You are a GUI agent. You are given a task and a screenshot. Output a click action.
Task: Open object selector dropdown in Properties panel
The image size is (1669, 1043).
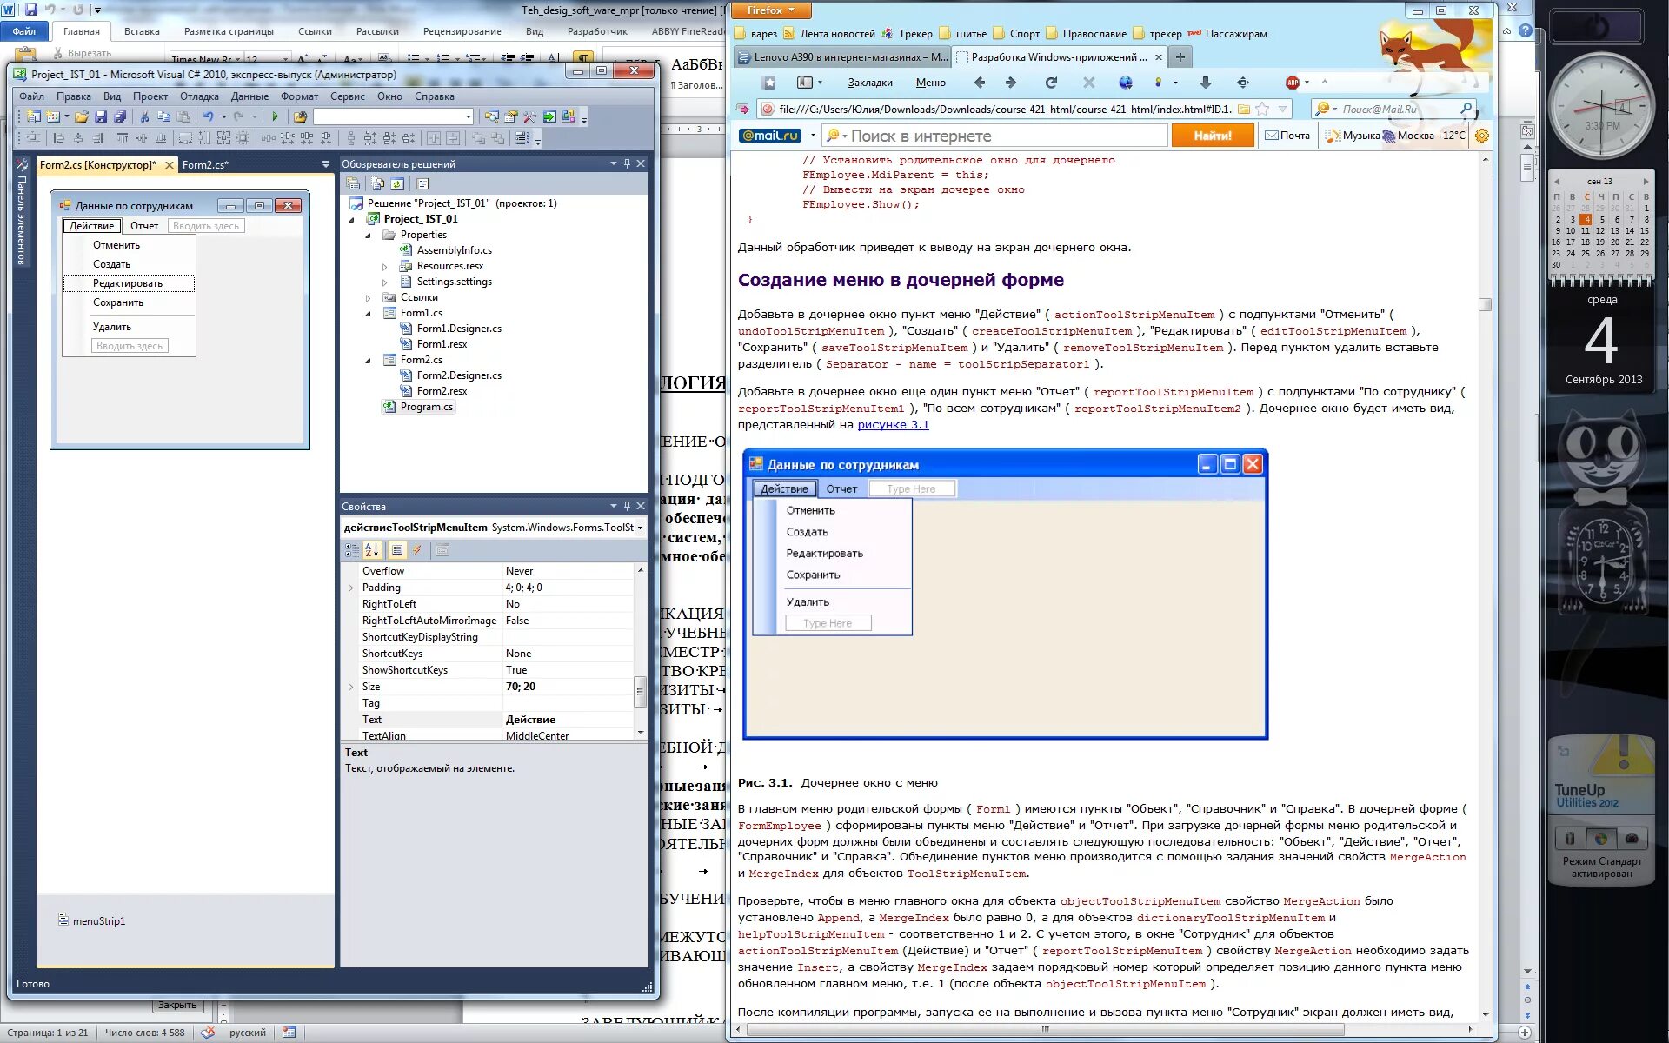641,528
